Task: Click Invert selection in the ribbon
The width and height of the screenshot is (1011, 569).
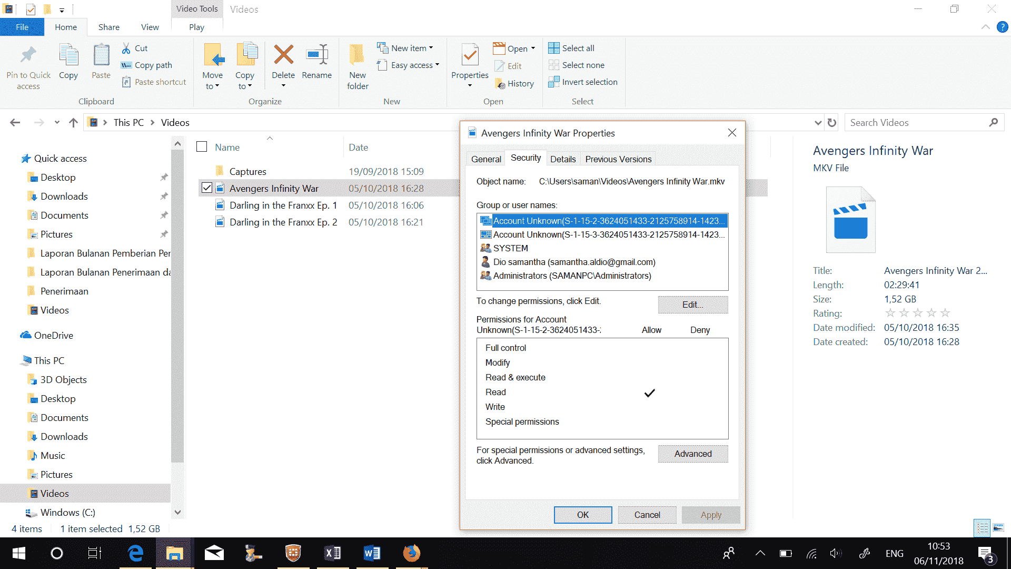Action: click(x=583, y=82)
